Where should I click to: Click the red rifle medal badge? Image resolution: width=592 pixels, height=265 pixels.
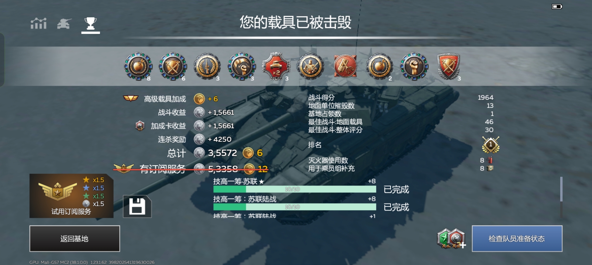[x=345, y=66]
